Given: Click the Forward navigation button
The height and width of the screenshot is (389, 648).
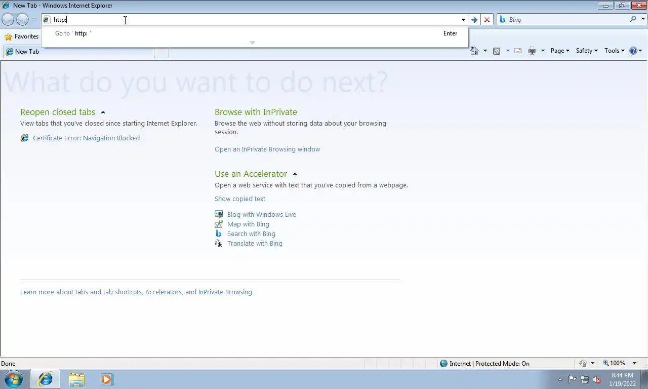Looking at the screenshot, I should pyautogui.click(x=22, y=19).
